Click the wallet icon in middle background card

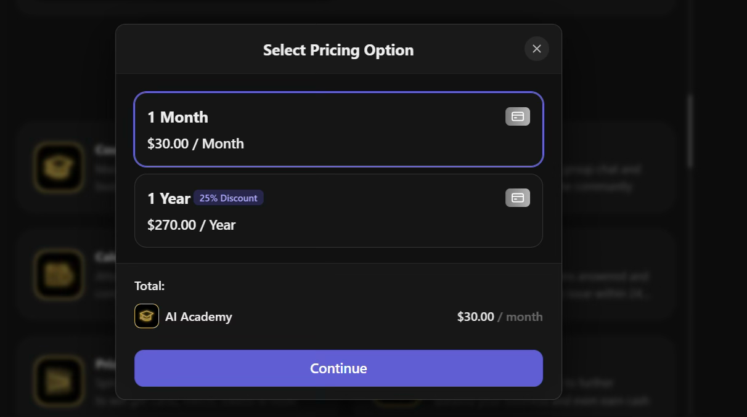[59, 274]
